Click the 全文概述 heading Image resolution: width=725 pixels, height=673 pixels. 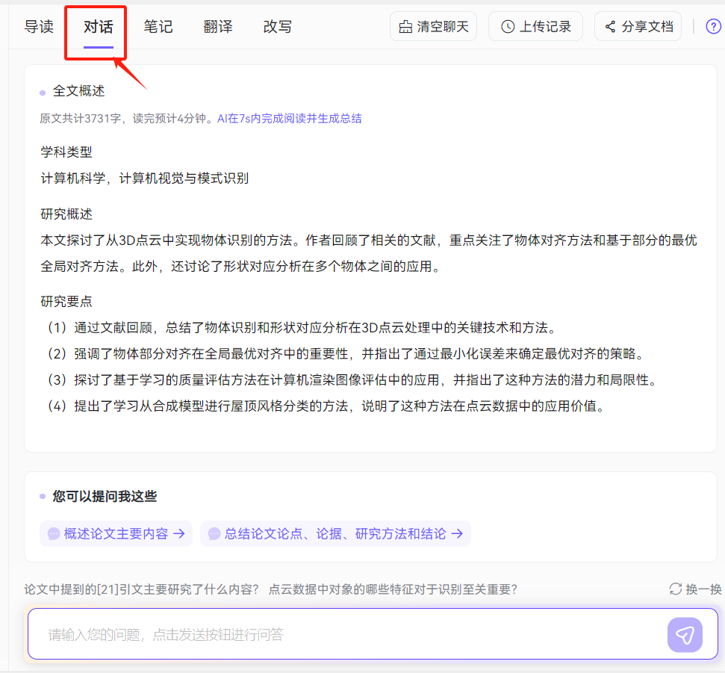click(x=78, y=90)
